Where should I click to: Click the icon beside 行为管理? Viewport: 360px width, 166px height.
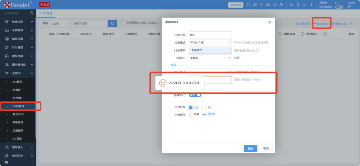7,48
